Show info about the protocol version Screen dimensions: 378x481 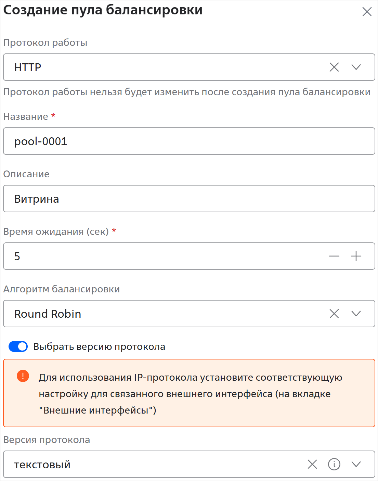(x=334, y=464)
